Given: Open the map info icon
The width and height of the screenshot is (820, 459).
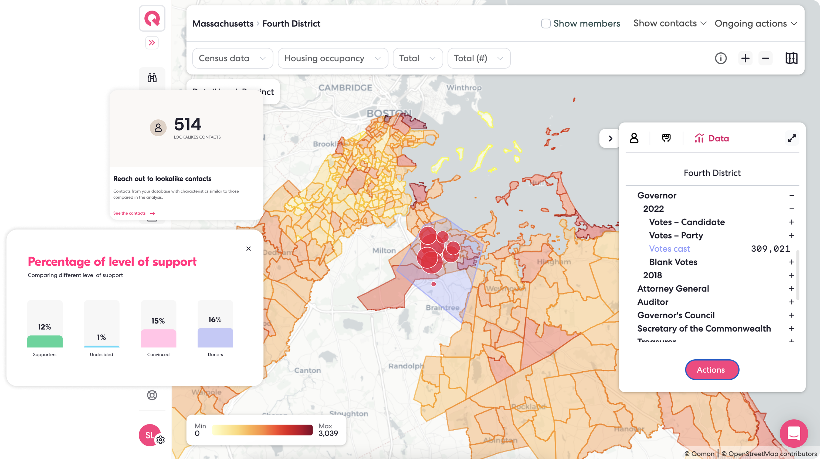Looking at the screenshot, I should coord(720,58).
